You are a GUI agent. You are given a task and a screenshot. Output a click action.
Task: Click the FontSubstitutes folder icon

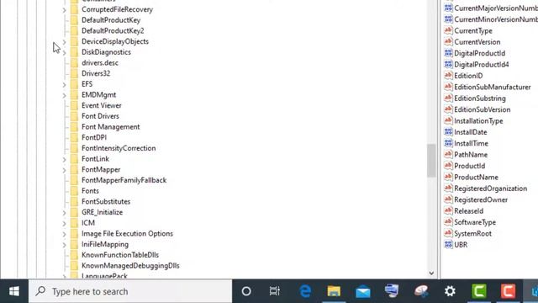coord(74,201)
